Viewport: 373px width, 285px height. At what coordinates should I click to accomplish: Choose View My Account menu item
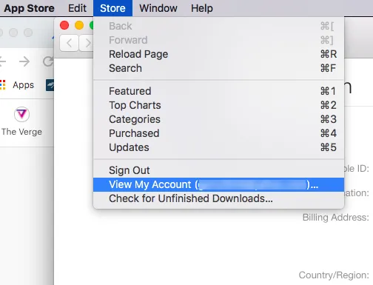click(218, 184)
